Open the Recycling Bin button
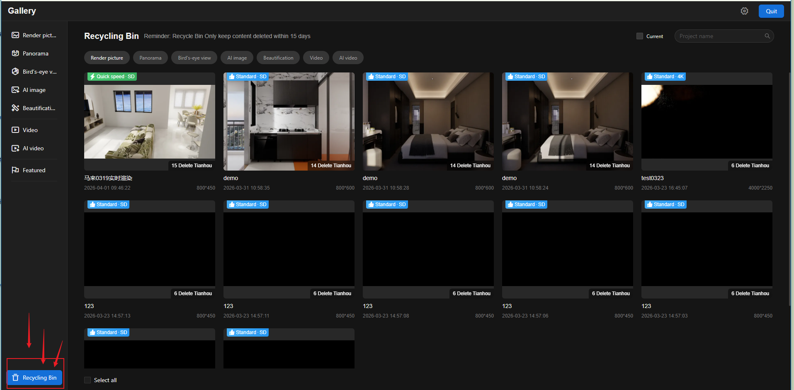Image resolution: width=794 pixels, height=390 pixels. coord(35,378)
